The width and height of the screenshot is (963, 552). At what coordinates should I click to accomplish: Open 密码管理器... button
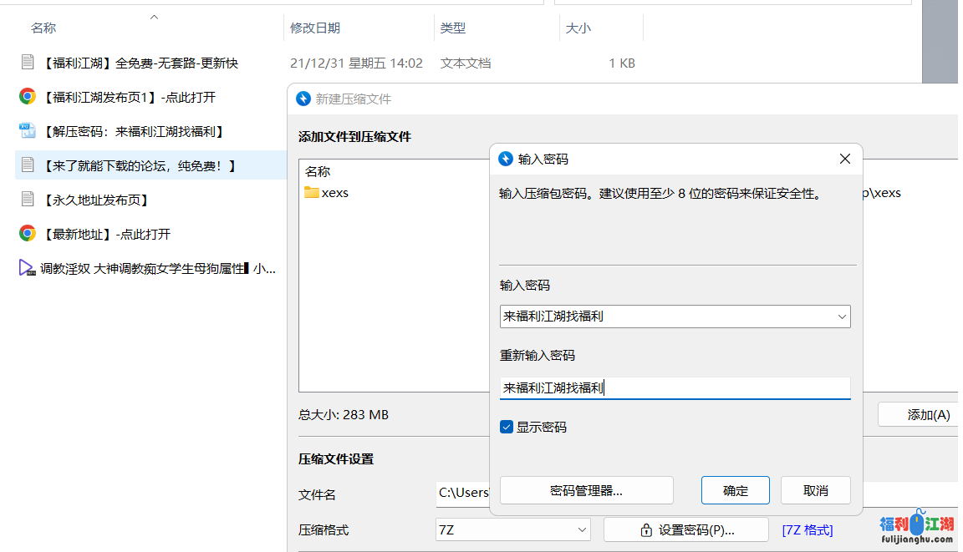coord(586,490)
